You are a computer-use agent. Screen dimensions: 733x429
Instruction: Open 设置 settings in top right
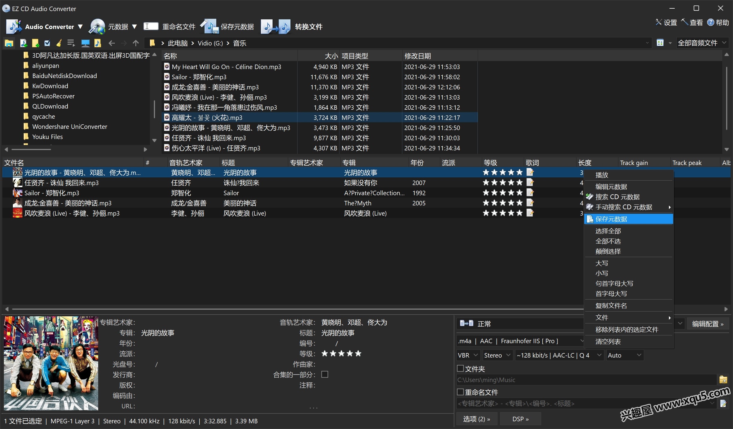click(x=666, y=22)
